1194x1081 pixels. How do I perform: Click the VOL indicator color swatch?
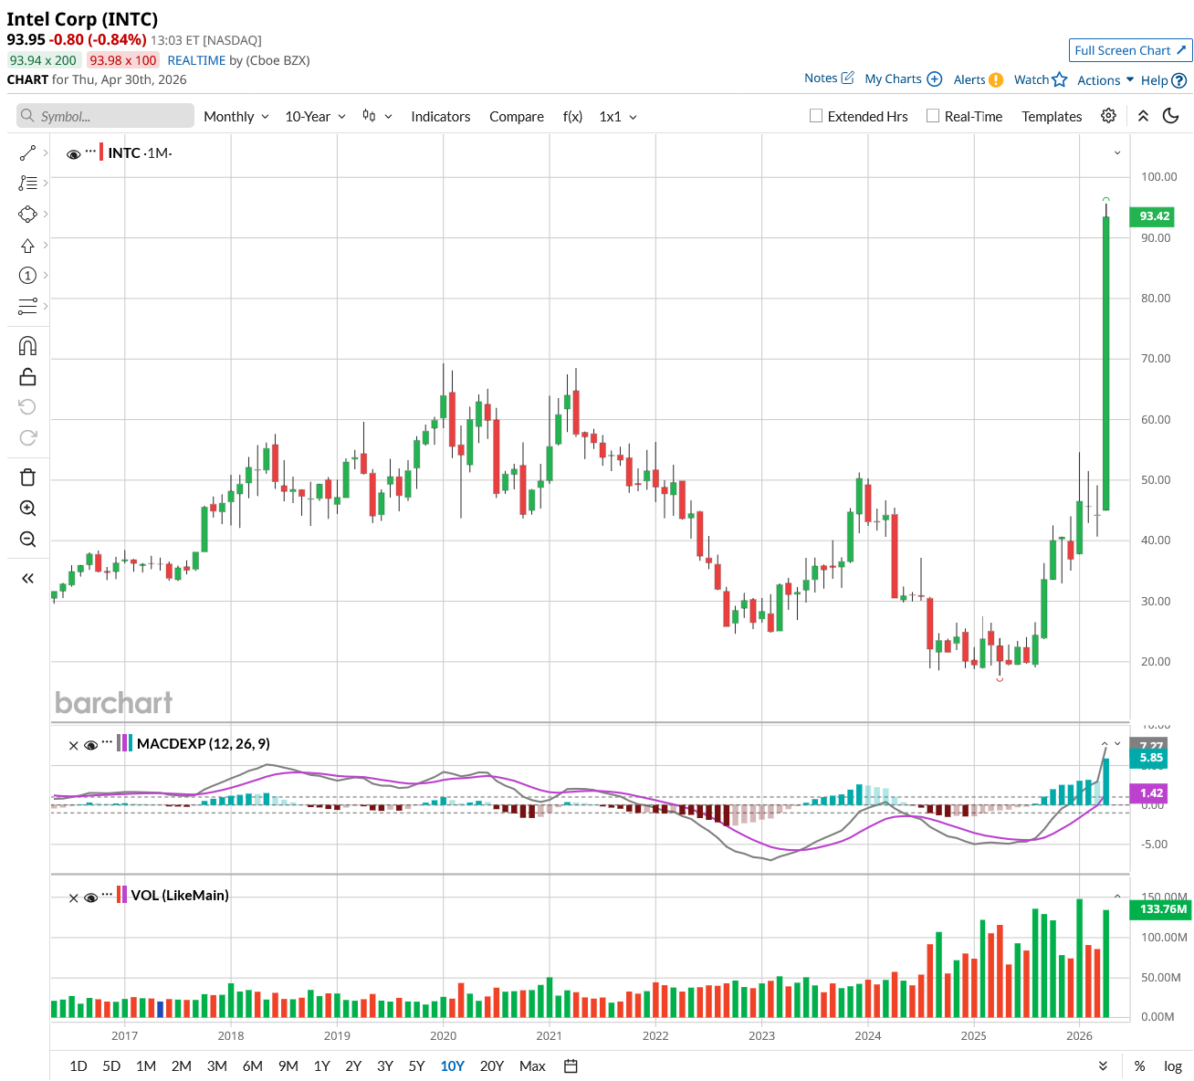122,895
